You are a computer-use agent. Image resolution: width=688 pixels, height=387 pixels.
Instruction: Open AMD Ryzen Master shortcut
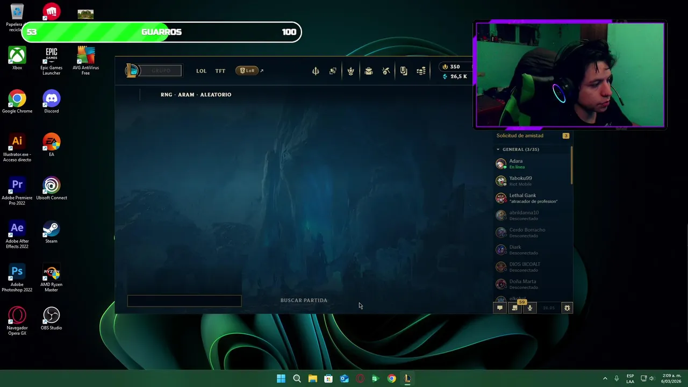52,278
